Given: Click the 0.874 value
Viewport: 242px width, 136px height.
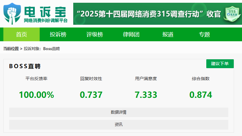Looking at the screenshot, I should click(200, 95).
